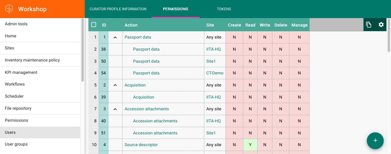Click the green Y Read cell for Source descriptor
The image size is (391, 154).
(250, 145)
